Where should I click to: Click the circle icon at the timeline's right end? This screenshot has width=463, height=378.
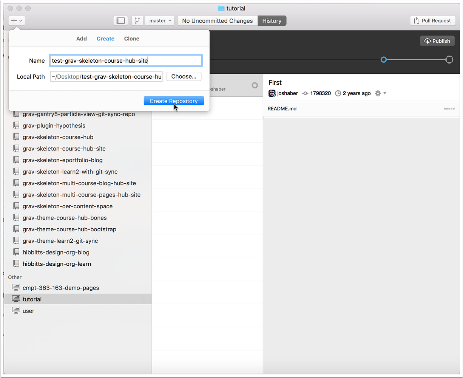[449, 59]
